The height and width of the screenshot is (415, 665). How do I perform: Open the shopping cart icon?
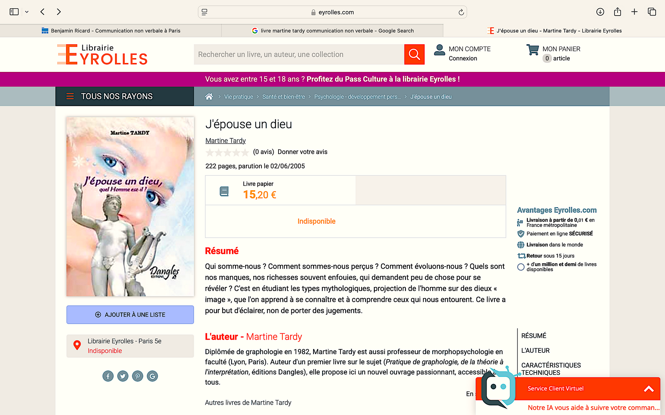(533, 50)
